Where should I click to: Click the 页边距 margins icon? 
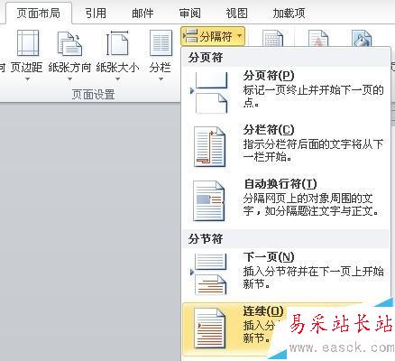point(28,43)
